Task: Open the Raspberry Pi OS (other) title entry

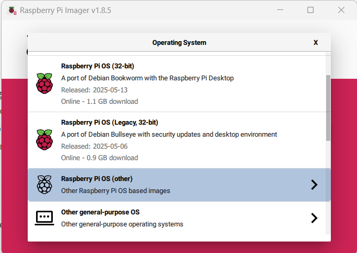Action: point(97,179)
